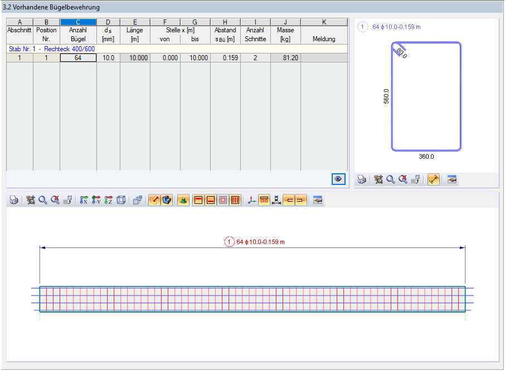The height and width of the screenshot is (371, 505).
Task: Set view in Z direction
Action: pos(109,200)
